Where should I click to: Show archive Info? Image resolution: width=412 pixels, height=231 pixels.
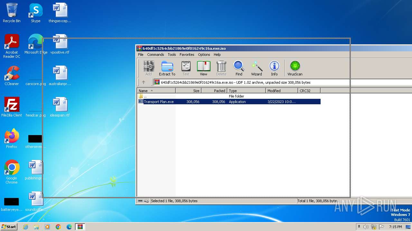[x=274, y=68]
